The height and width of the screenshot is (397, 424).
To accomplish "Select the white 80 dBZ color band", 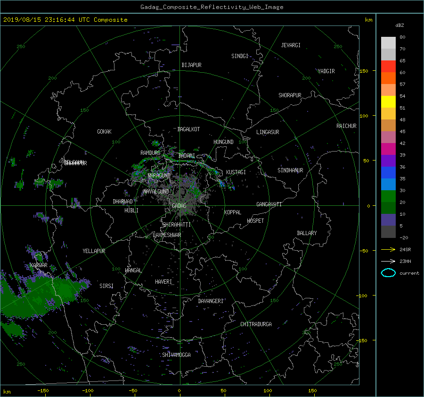I will [x=388, y=42].
